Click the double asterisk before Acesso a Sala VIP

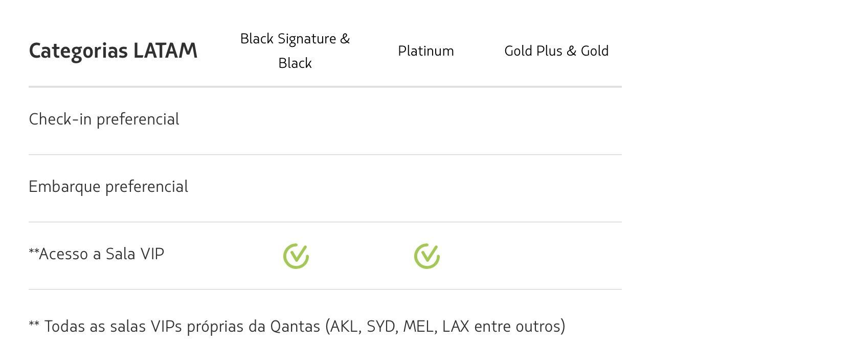(x=34, y=251)
